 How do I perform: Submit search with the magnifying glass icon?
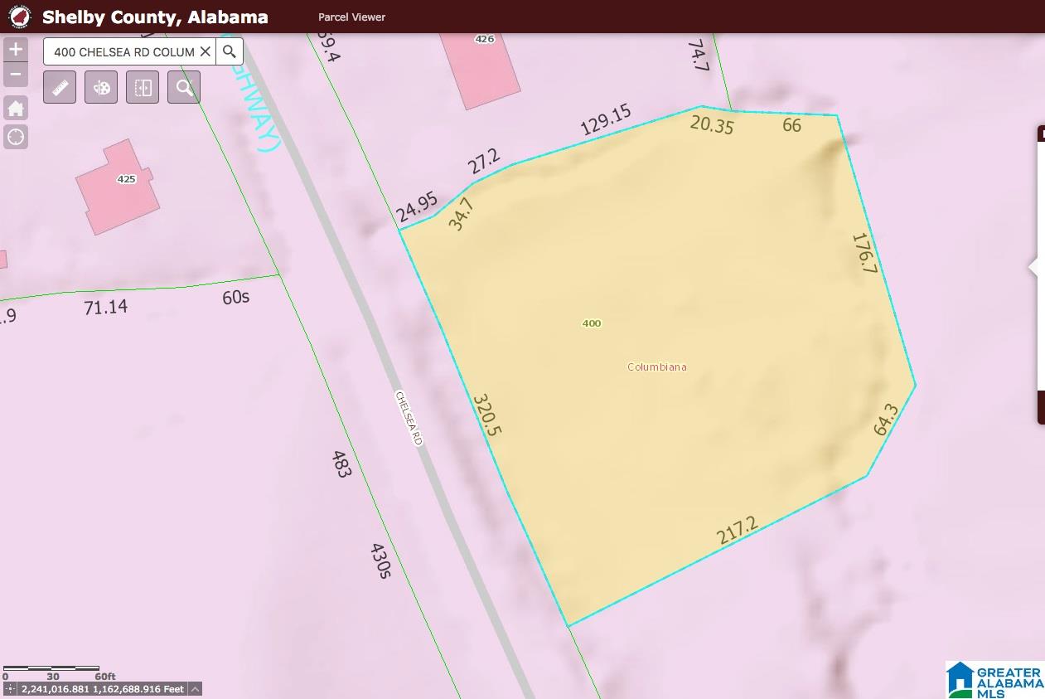(x=230, y=51)
